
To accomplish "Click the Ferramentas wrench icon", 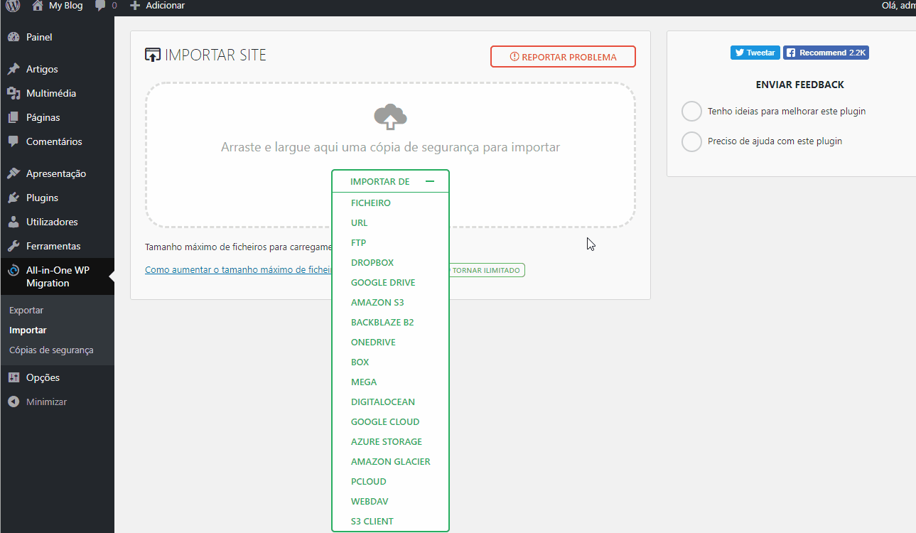I will click(x=14, y=246).
